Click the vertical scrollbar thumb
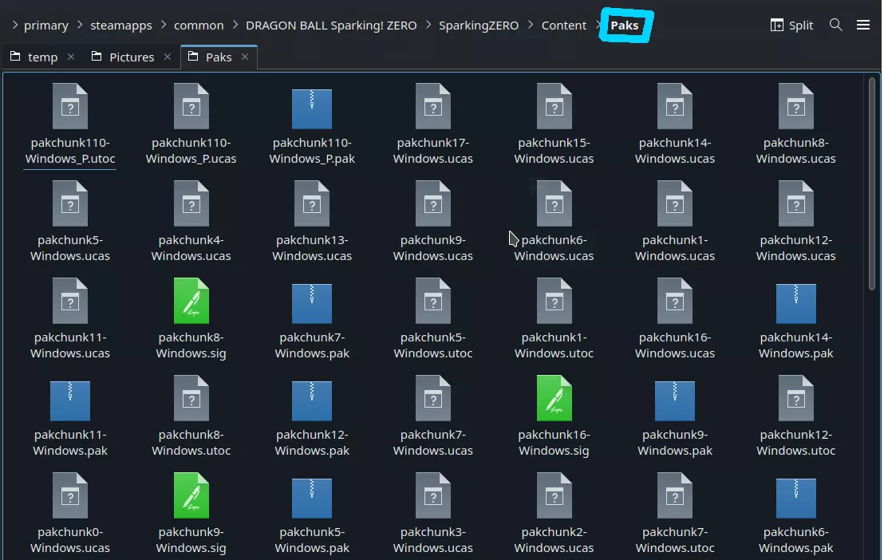The width and height of the screenshot is (884, 560). [871, 183]
